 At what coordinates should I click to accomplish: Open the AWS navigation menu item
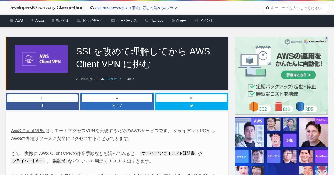click(x=19, y=21)
